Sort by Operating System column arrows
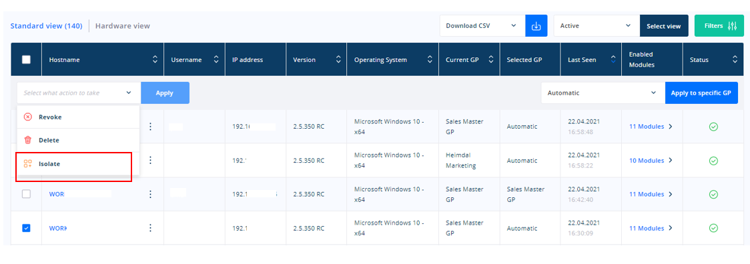This screenshot has height=264, width=750. point(430,60)
